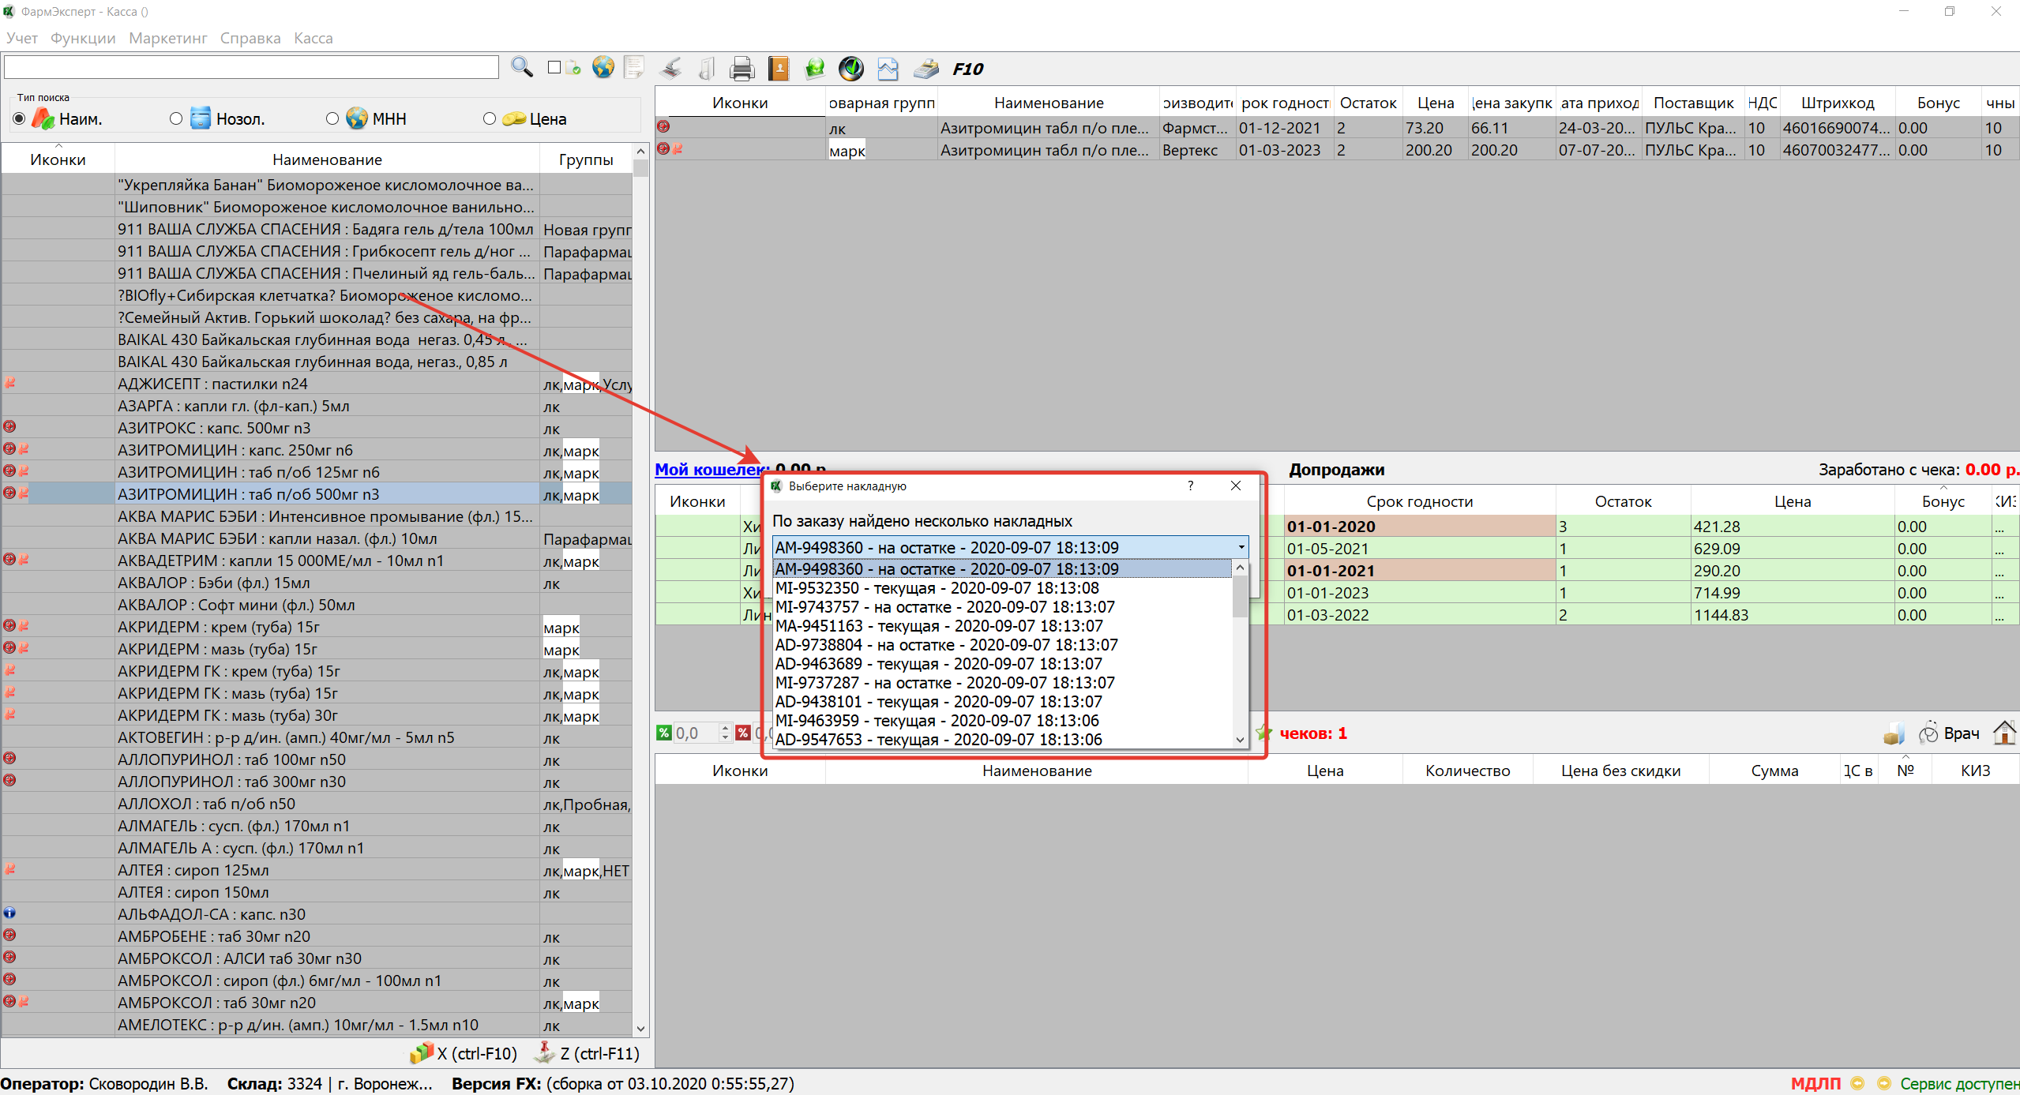
Task: Click the invoice dropdown list scrollbar down arrow
Action: pyautogui.click(x=1240, y=740)
